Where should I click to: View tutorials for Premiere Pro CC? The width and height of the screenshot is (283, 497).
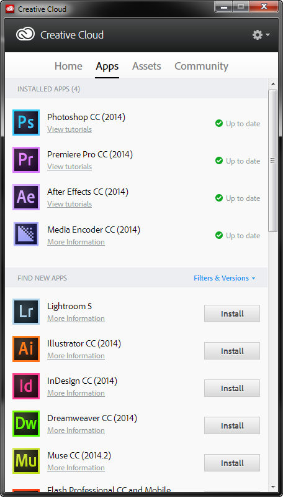coord(70,167)
